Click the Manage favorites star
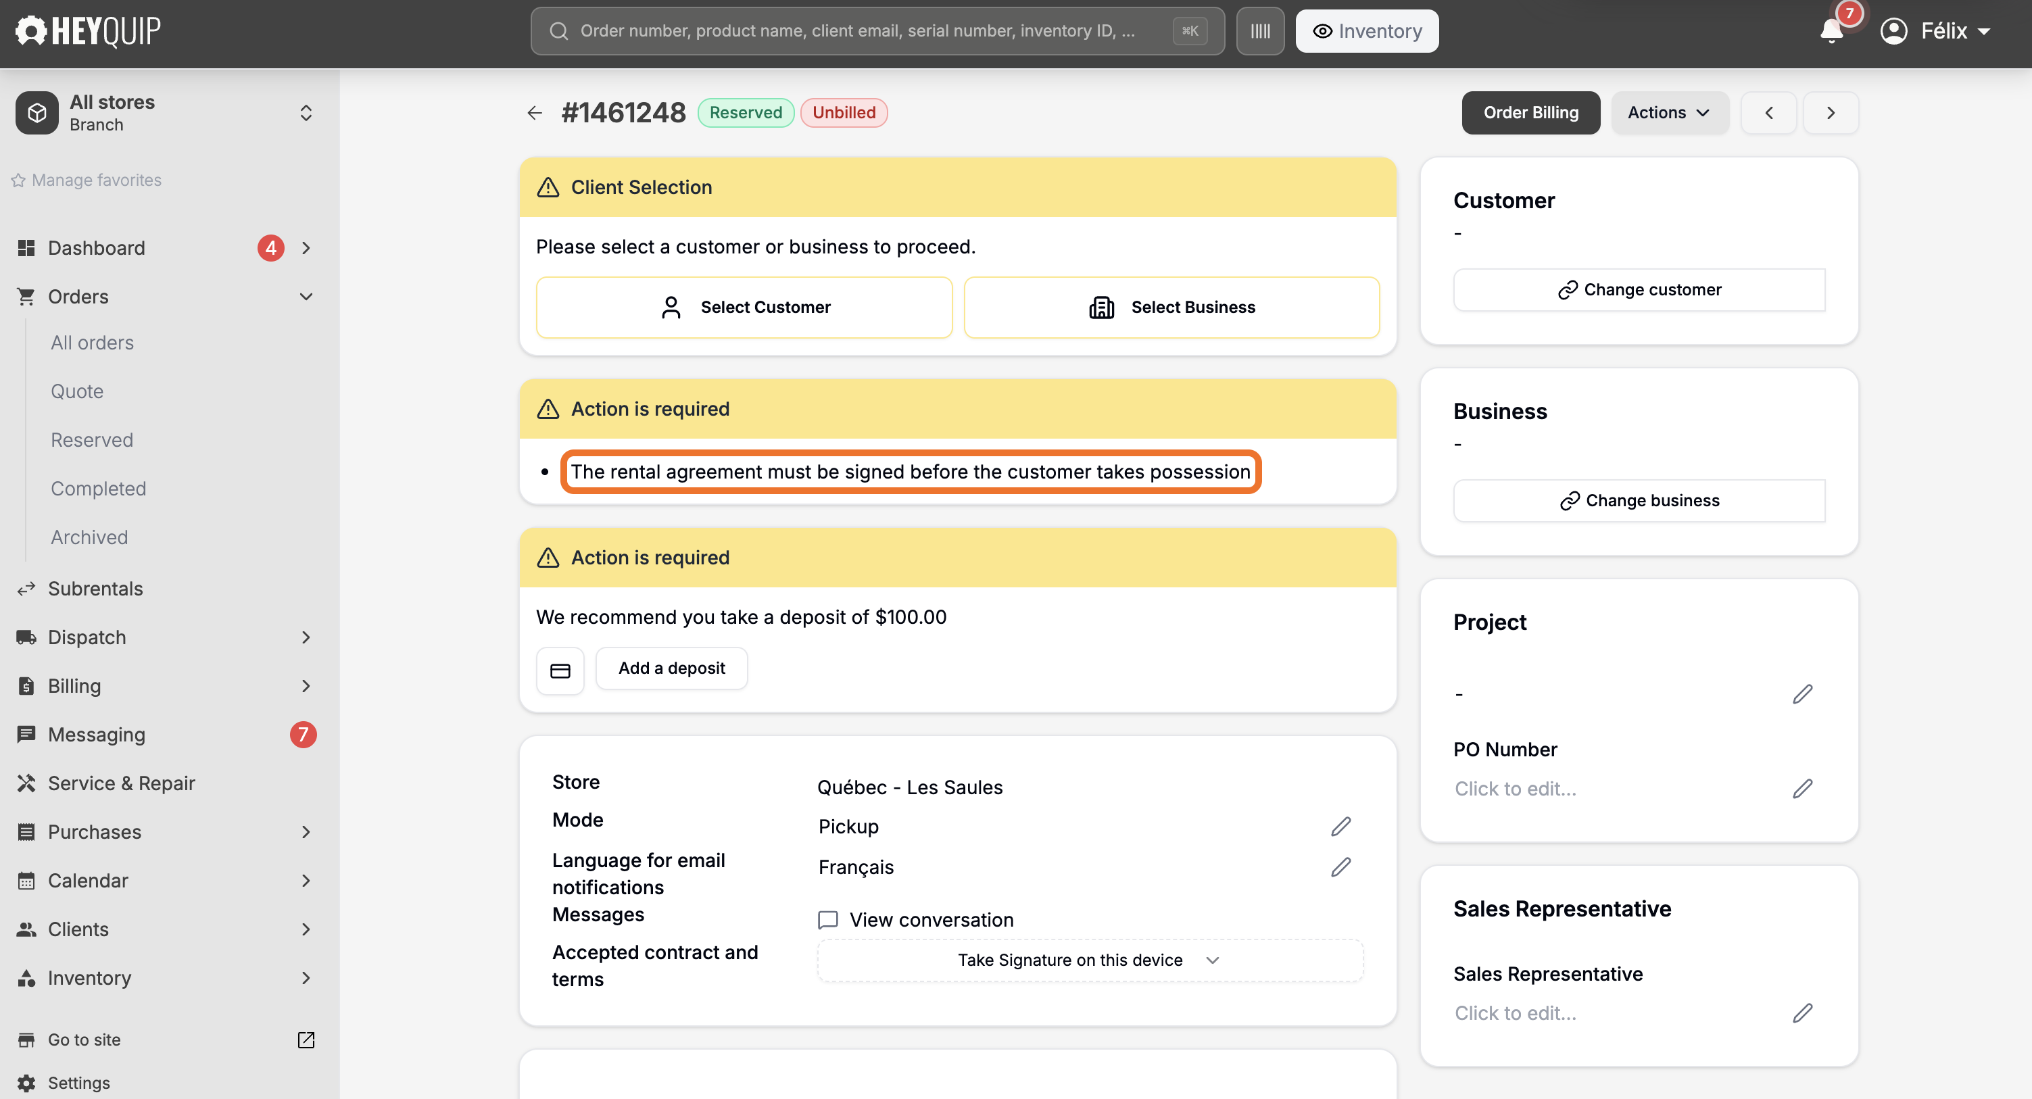The image size is (2032, 1099). [x=18, y=180]
